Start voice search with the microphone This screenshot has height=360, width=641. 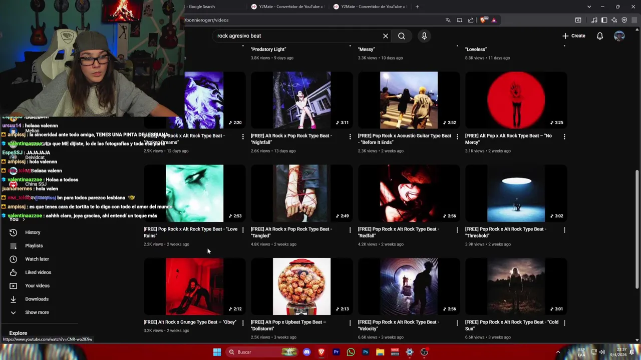pos(424,36)
